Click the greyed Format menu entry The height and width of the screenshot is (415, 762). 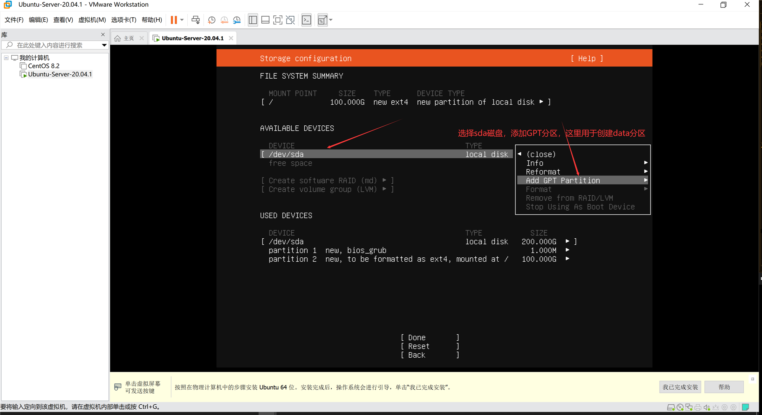pos(583,189)
